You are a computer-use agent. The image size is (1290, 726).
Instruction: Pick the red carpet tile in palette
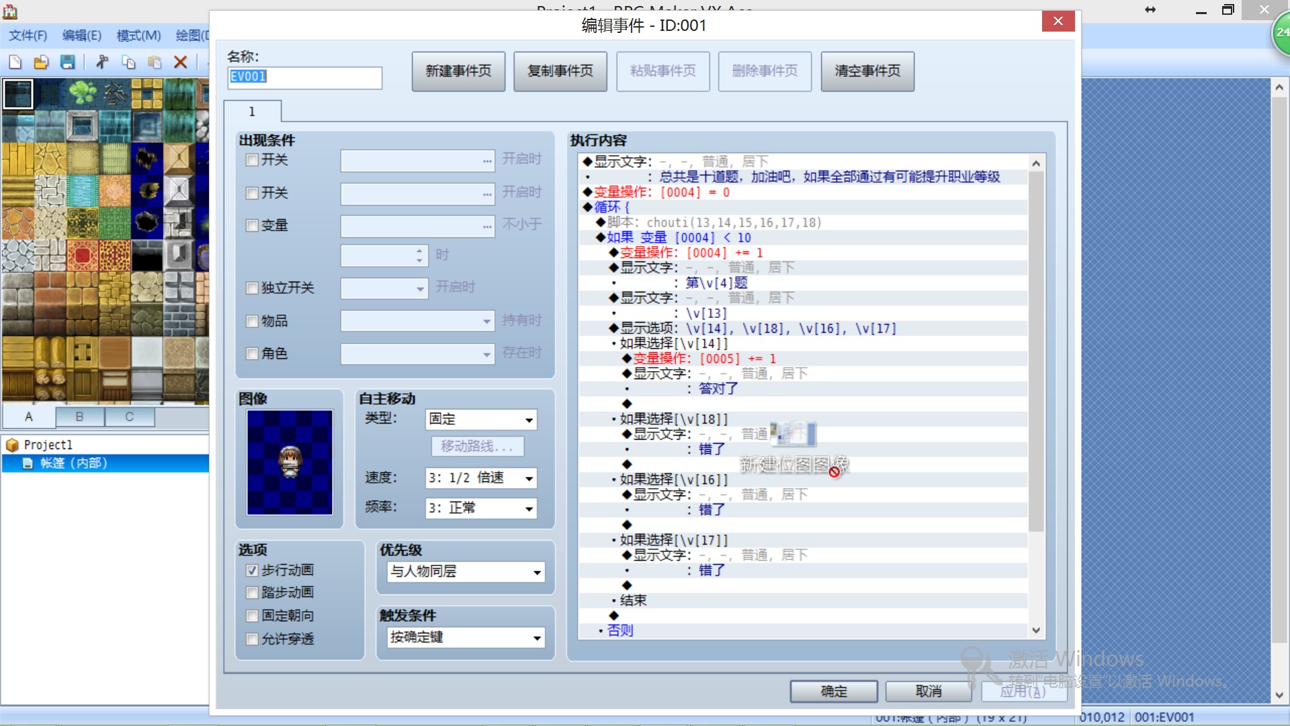pyautogui.click(x=83, y=255)
